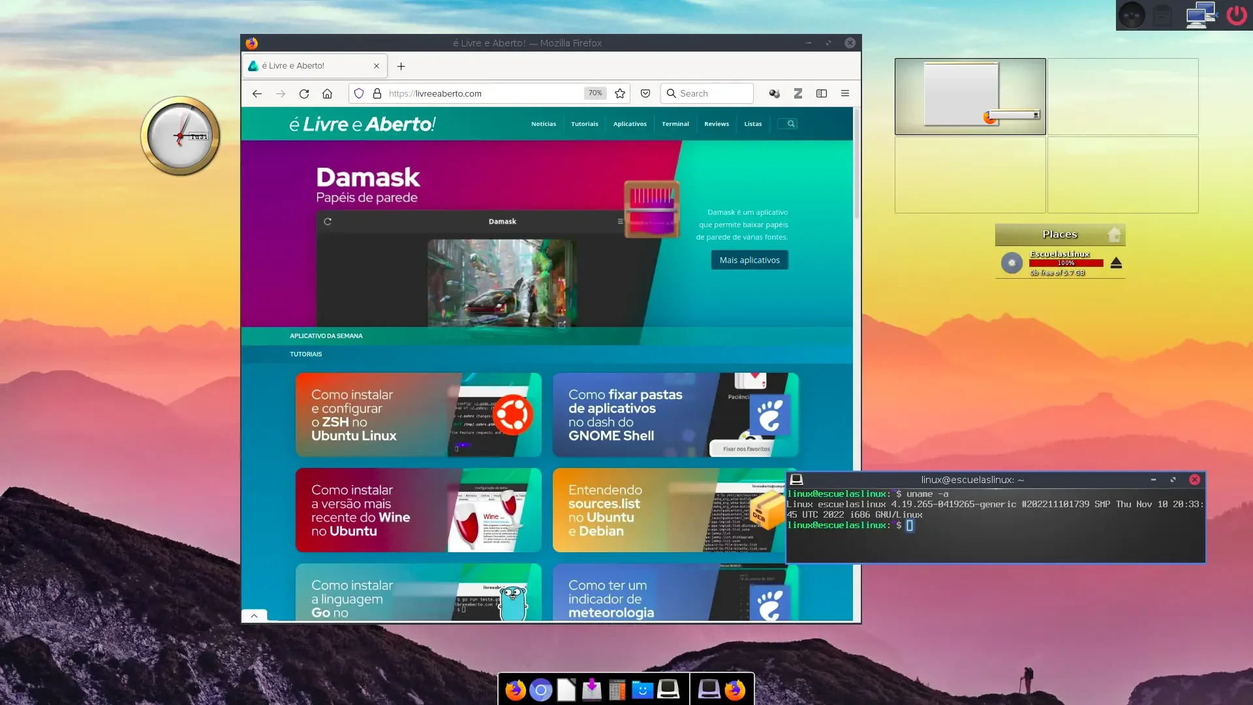Open the calculator from the dock
1253x705 pixels.
click(617, 690)
